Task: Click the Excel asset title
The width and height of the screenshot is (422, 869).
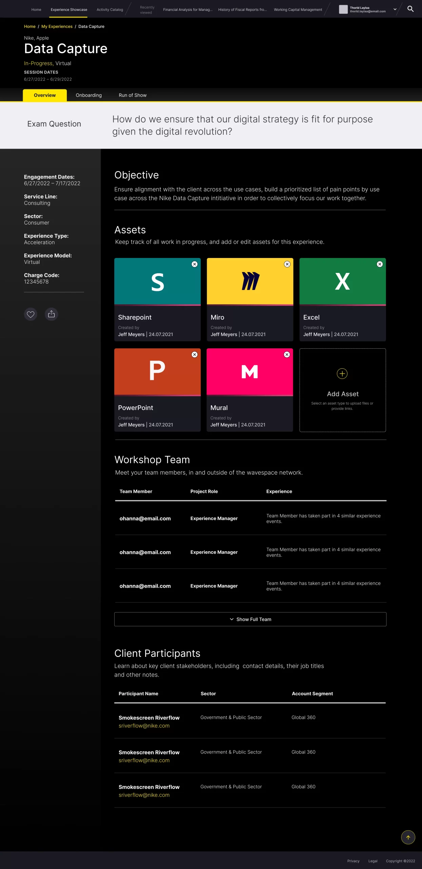Action: point(311,317)
